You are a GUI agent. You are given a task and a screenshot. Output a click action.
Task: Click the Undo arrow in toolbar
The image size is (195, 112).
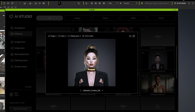coord(51,3)
